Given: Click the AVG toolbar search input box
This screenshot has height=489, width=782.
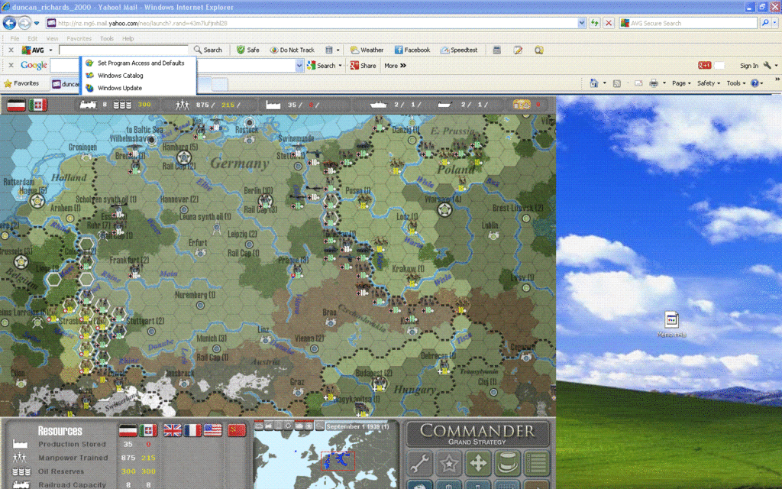Looking at the screenshot, I should coord(123,50).
